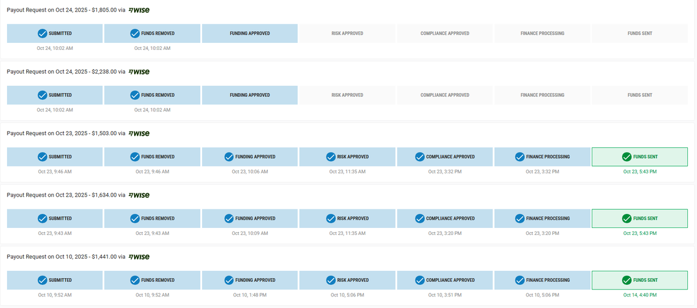697x308 pixels.
Task: Select the Finance Processing step of the $1,805.00 payout
Action: (542, 34)
